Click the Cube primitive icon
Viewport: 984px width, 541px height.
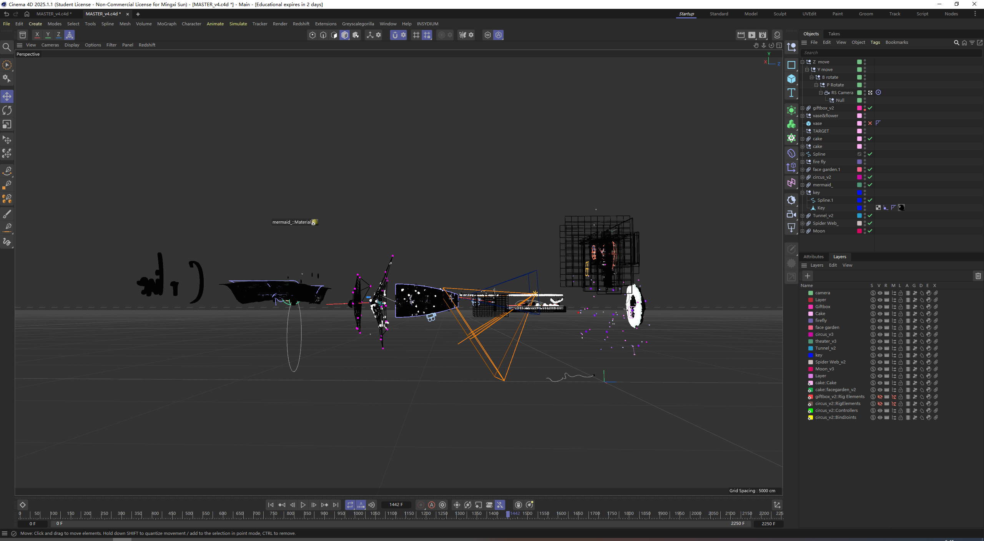click(x=791, y=79)
